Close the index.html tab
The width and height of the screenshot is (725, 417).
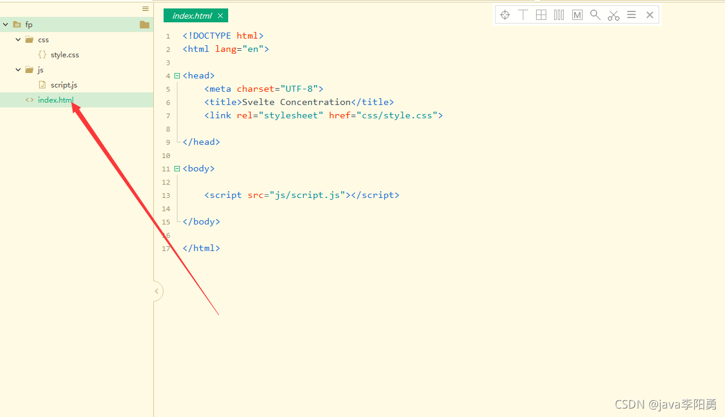[x=220, y=16]
